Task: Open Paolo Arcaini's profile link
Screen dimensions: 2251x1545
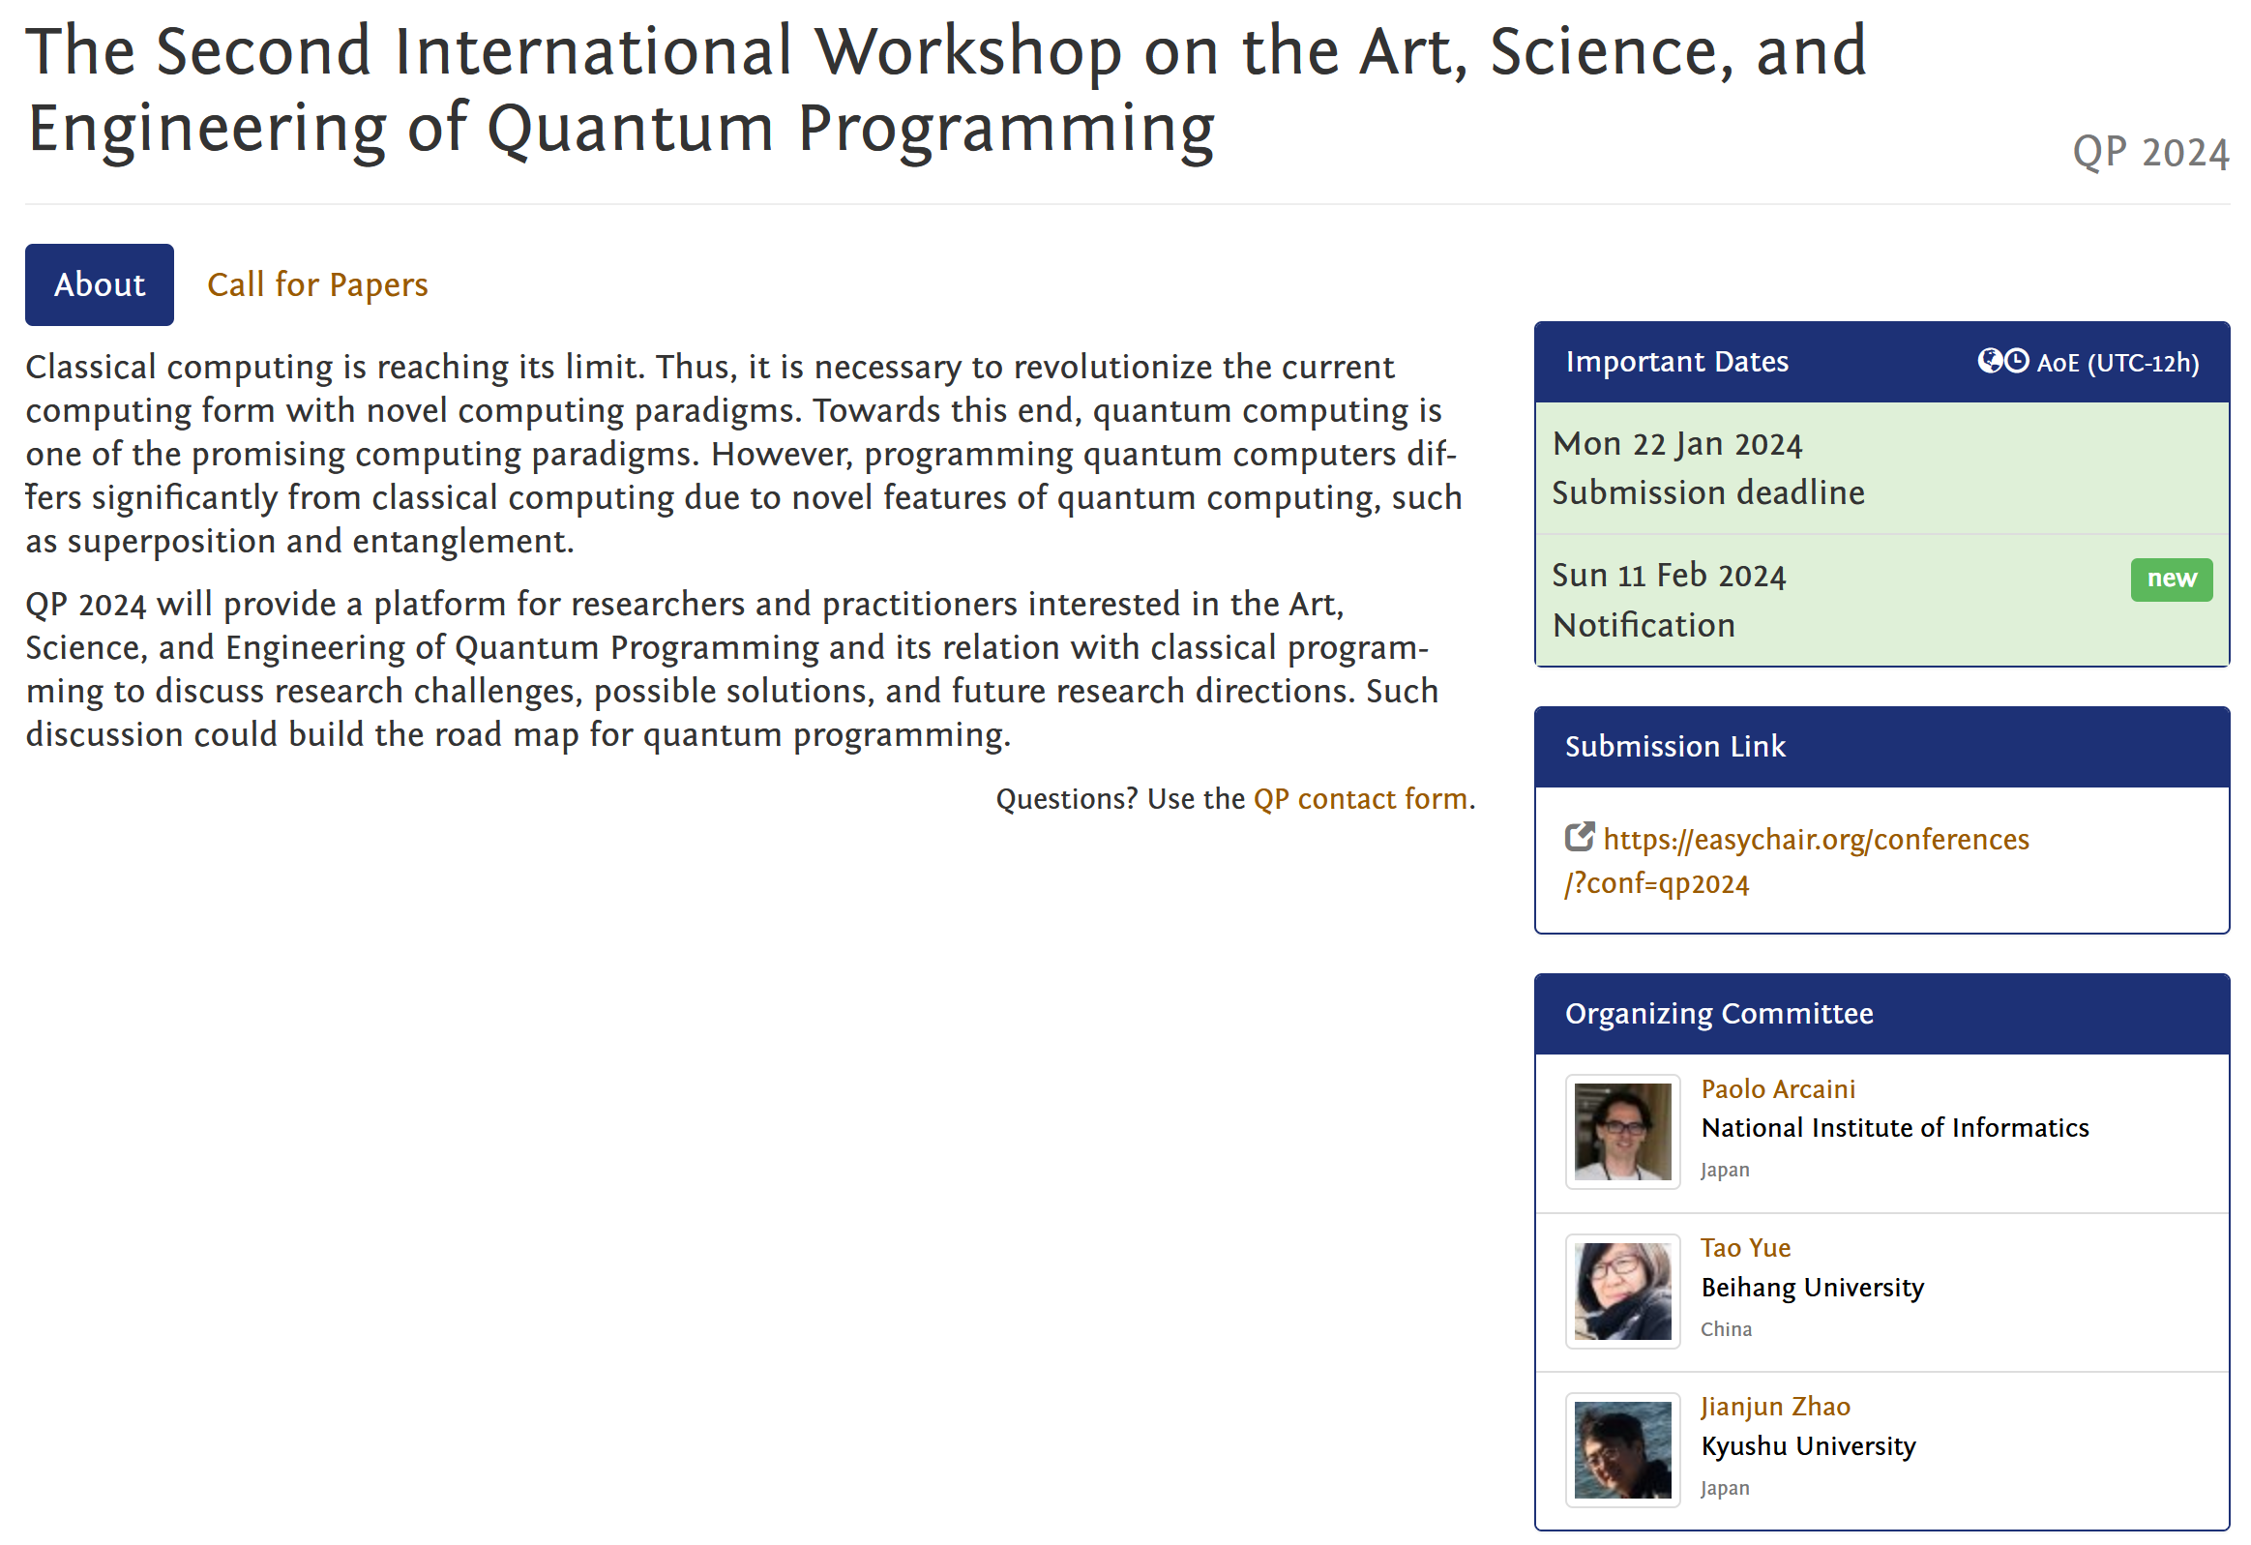Action: click(1778, 1089)
